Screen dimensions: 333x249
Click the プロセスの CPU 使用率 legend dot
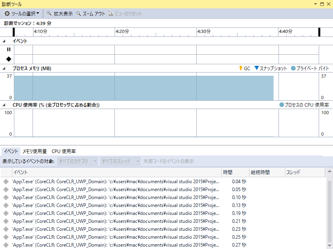[282, 105]
